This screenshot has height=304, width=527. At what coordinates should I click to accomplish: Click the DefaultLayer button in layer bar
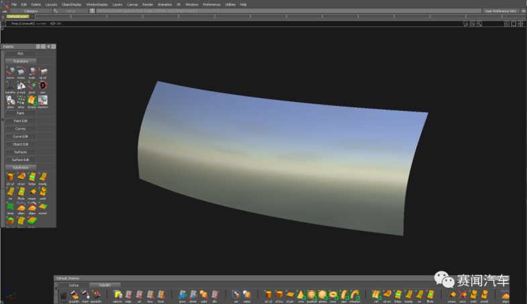[18, 17]
